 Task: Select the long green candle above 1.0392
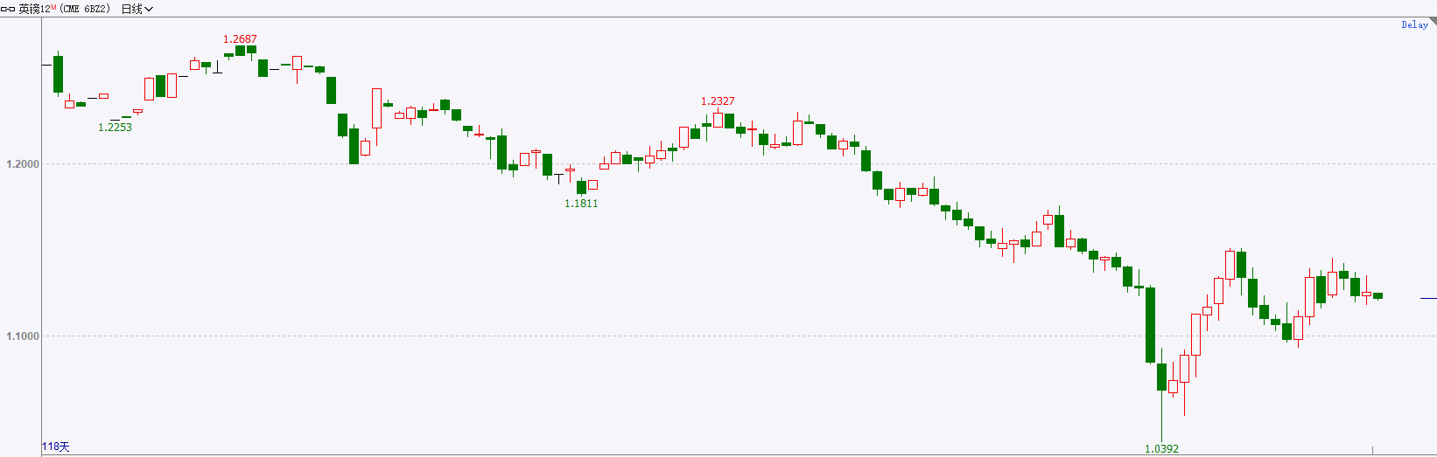click(1150, 324)
